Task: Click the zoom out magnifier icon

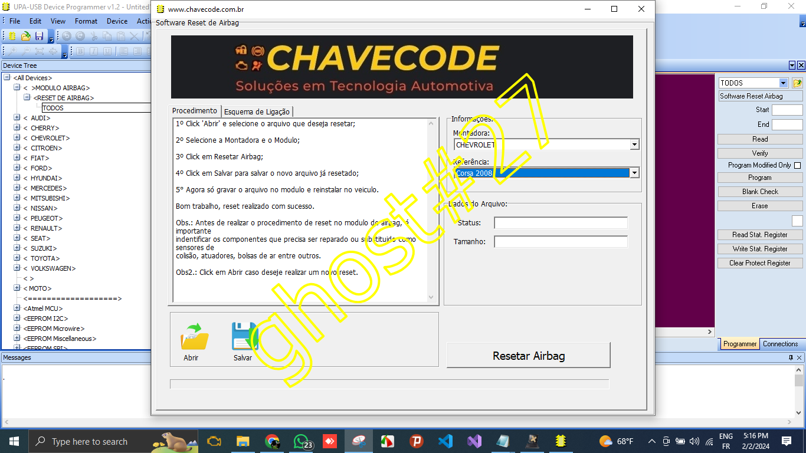Action: (25, 51)
